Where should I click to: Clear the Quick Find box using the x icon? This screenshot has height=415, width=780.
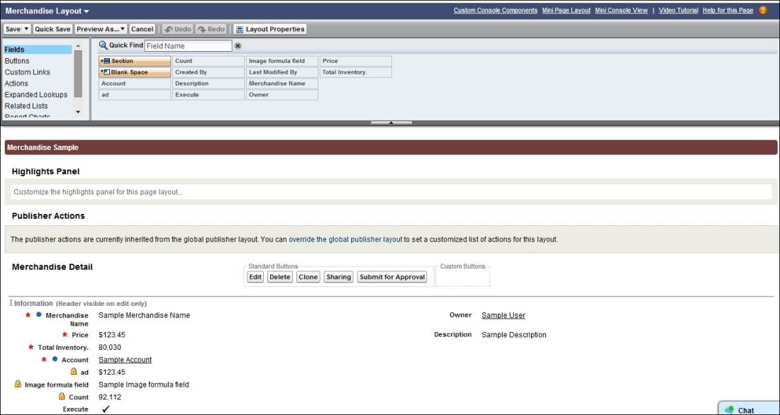click(x=236, y=45)
